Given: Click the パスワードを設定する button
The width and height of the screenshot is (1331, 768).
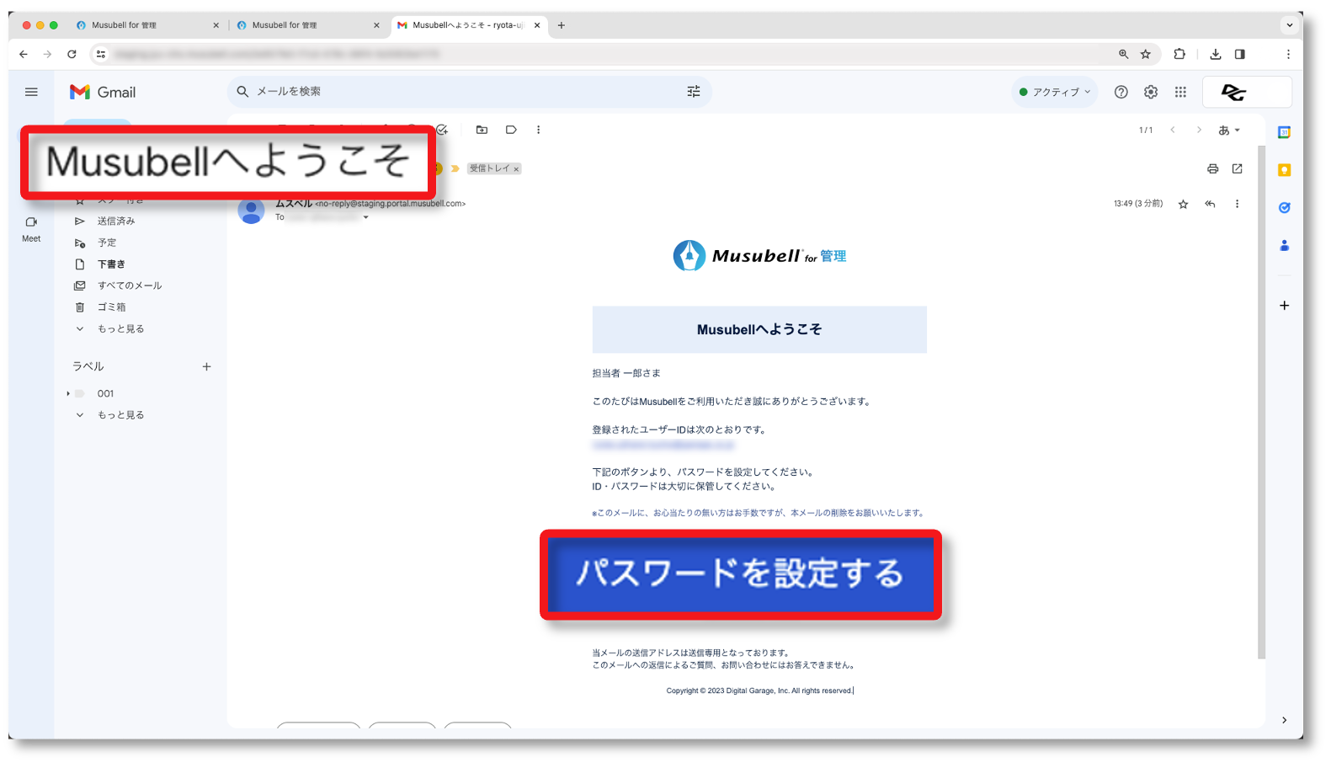Looking at the screenshot, I should (x=740, y=574).
